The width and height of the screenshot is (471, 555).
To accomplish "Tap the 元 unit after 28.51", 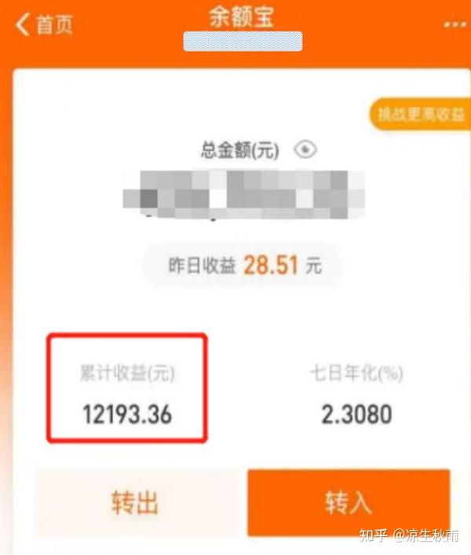I will (314, 266).
